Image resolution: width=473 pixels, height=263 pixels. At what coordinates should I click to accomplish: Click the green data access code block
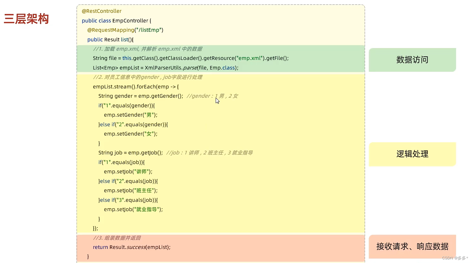tap(220, 59)
